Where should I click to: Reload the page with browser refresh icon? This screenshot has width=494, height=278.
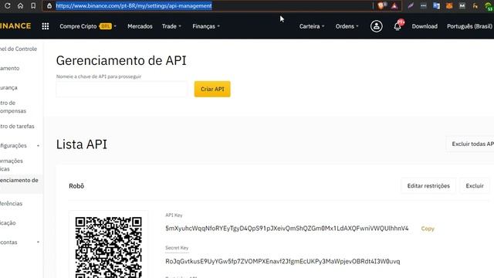[x=7, y=5]
